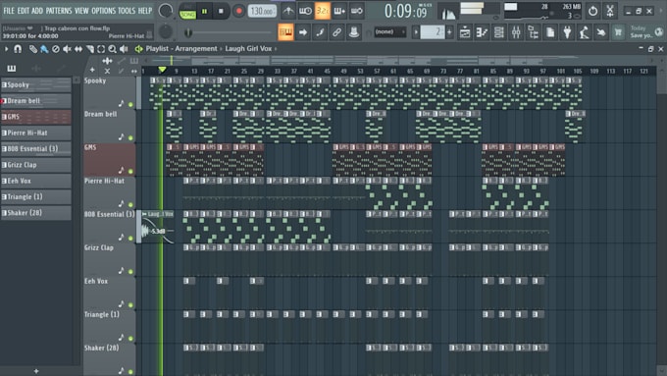This screenshot has width=667, height=376.
Task: Click the undo history circular arrow icon
Action: pos(592,11)
